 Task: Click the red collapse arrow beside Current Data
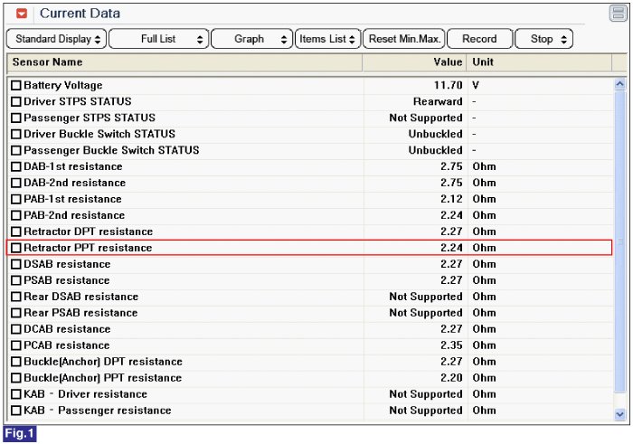[22, 14]
